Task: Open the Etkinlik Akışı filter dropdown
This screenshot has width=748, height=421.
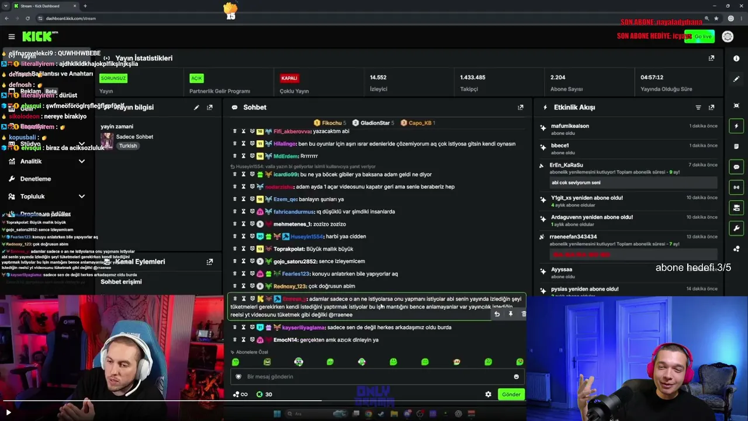Action: pos(698,108)
